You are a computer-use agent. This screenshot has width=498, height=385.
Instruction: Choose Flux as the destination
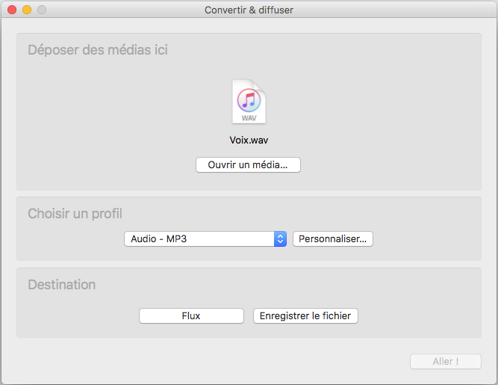[191, 315]
